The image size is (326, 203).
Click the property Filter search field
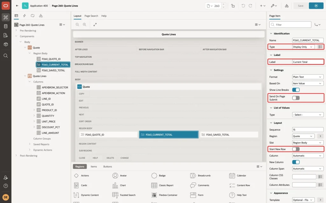pos(290,25)
